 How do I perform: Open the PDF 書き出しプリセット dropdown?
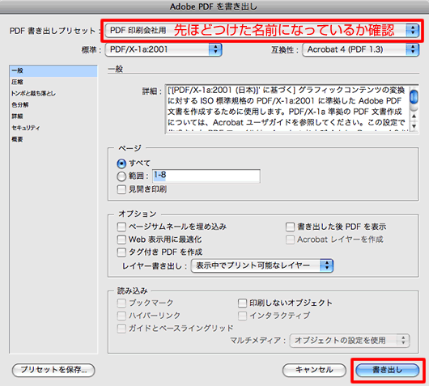click(x=261, y=30)
